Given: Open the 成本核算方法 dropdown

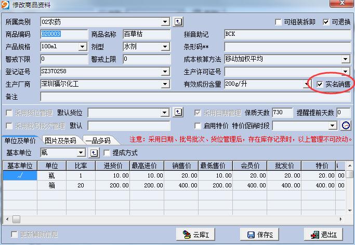Looking at the screenshot, I should point(346,59).
